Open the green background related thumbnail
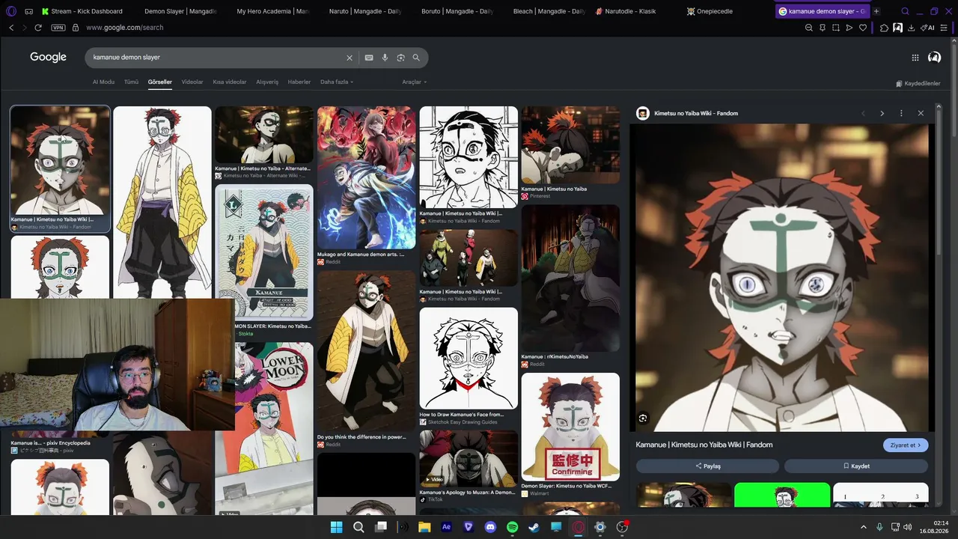 (782, 495)
